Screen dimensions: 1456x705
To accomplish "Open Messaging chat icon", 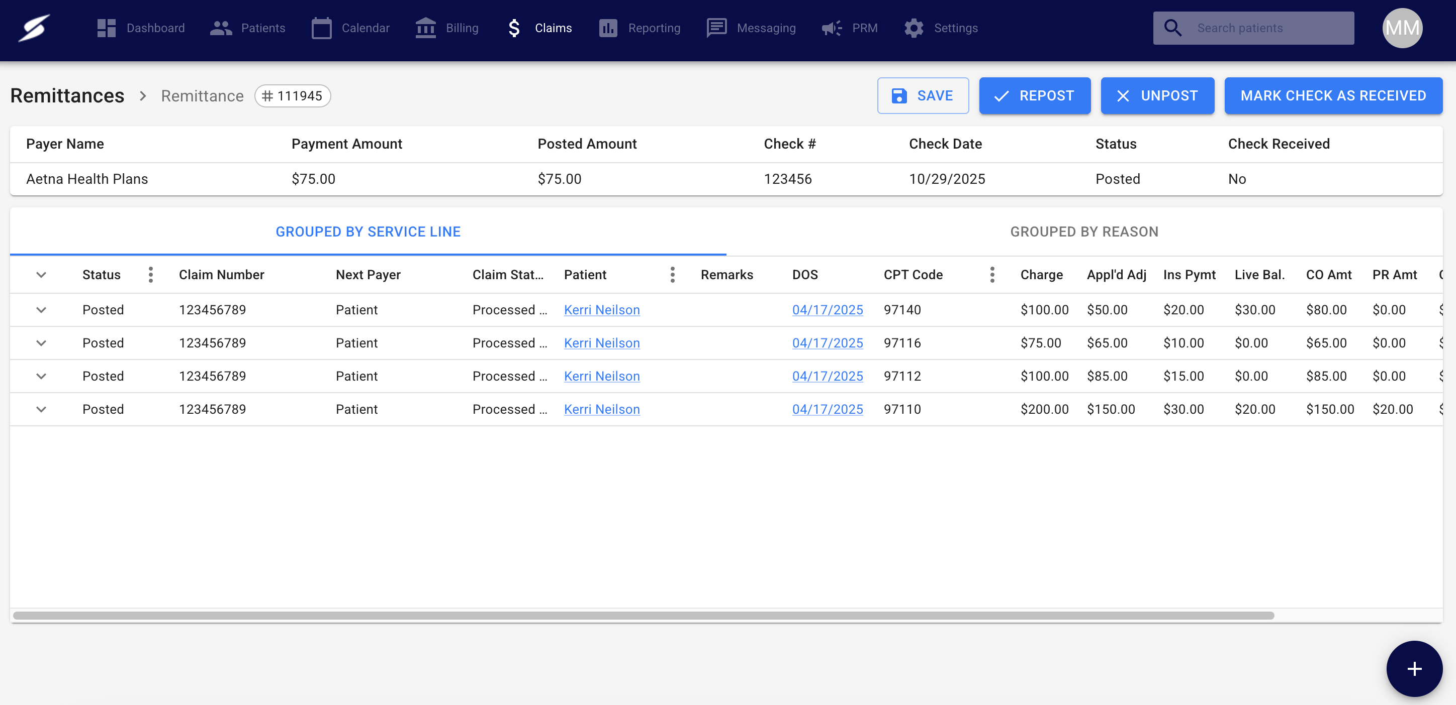I will pyautogui.click(x=716, y=28).
